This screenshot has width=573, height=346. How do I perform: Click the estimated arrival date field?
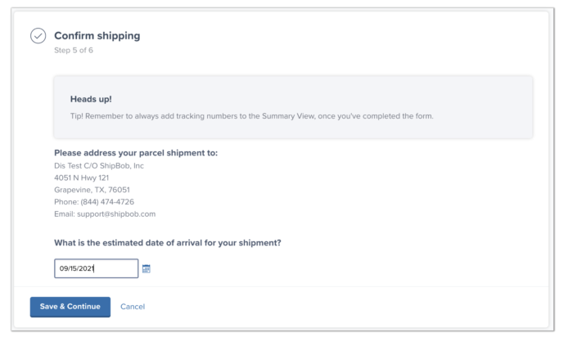pyautogui.click(x=95, y=268)
